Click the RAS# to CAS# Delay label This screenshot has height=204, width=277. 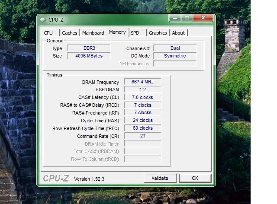coord(90,105)
